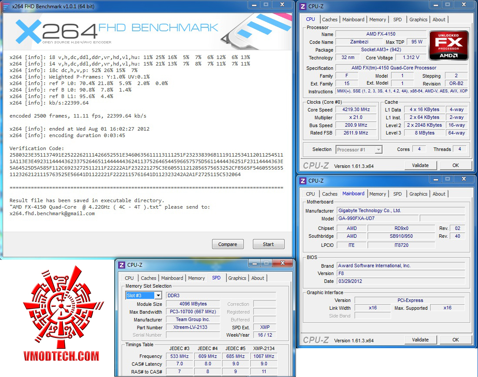The height and width of the screenshot is (377, 478).
Task: Click the Z icon of top CPU-Z window
Action: click(303, 7)
